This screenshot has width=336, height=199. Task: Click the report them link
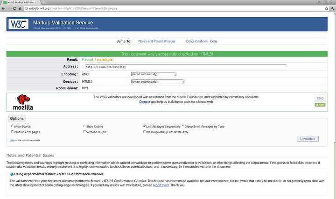coord(161,185)
